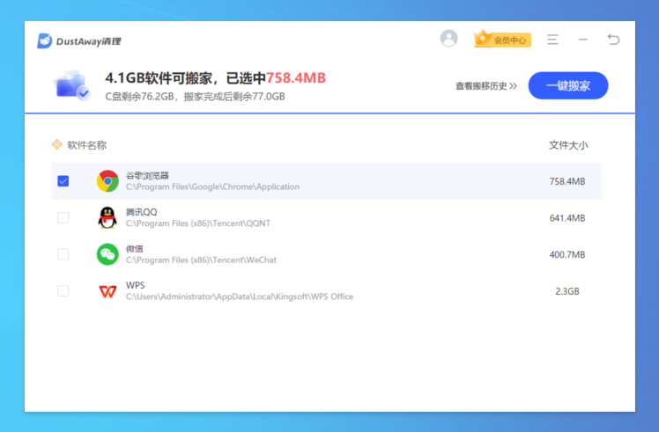Click the C盘剩余76.2GB subtitle text
Screen dimensions: 659x432
point(139,97)
